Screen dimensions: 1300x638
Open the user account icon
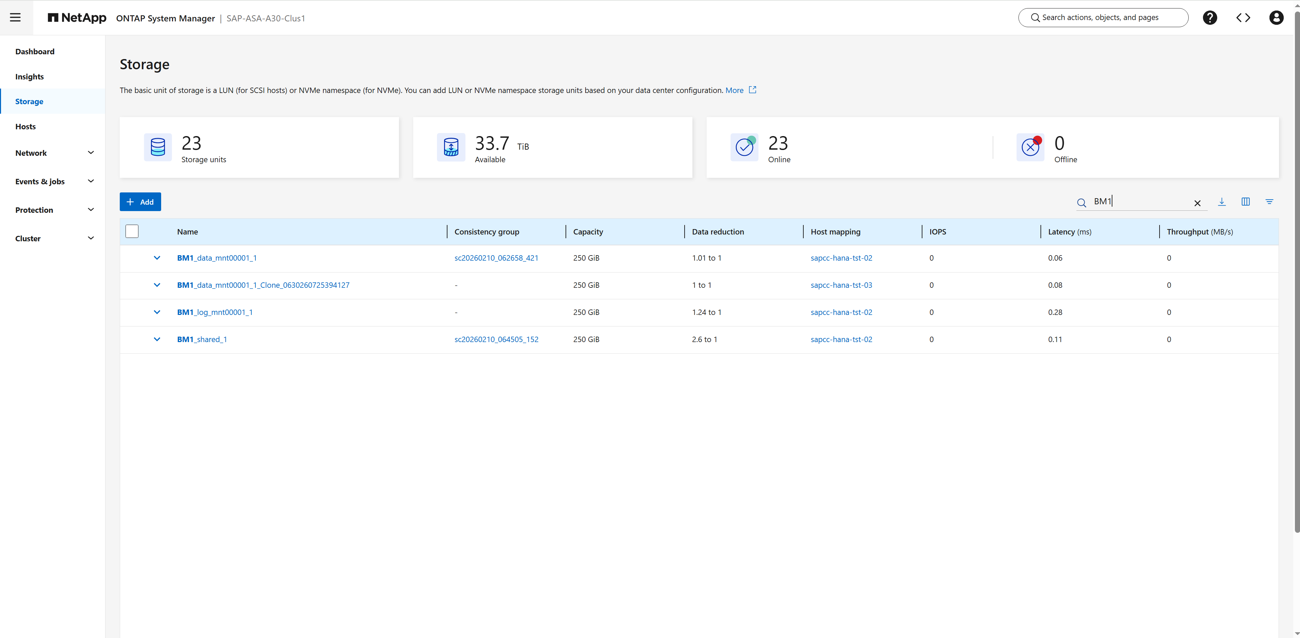tap(1276, 18)
